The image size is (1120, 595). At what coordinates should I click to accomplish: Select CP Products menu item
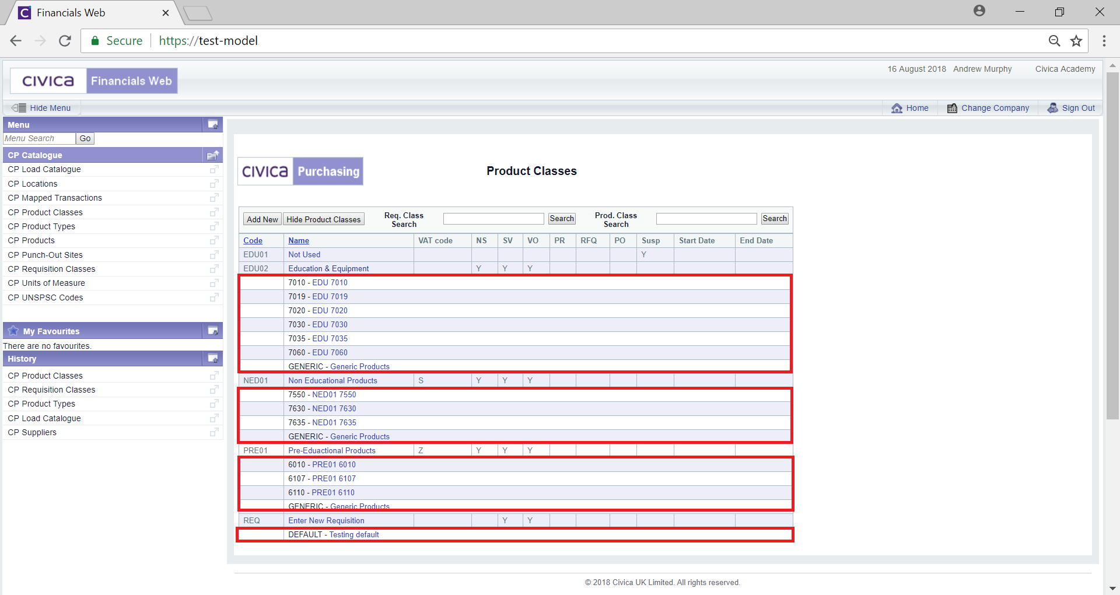[32, 240]
